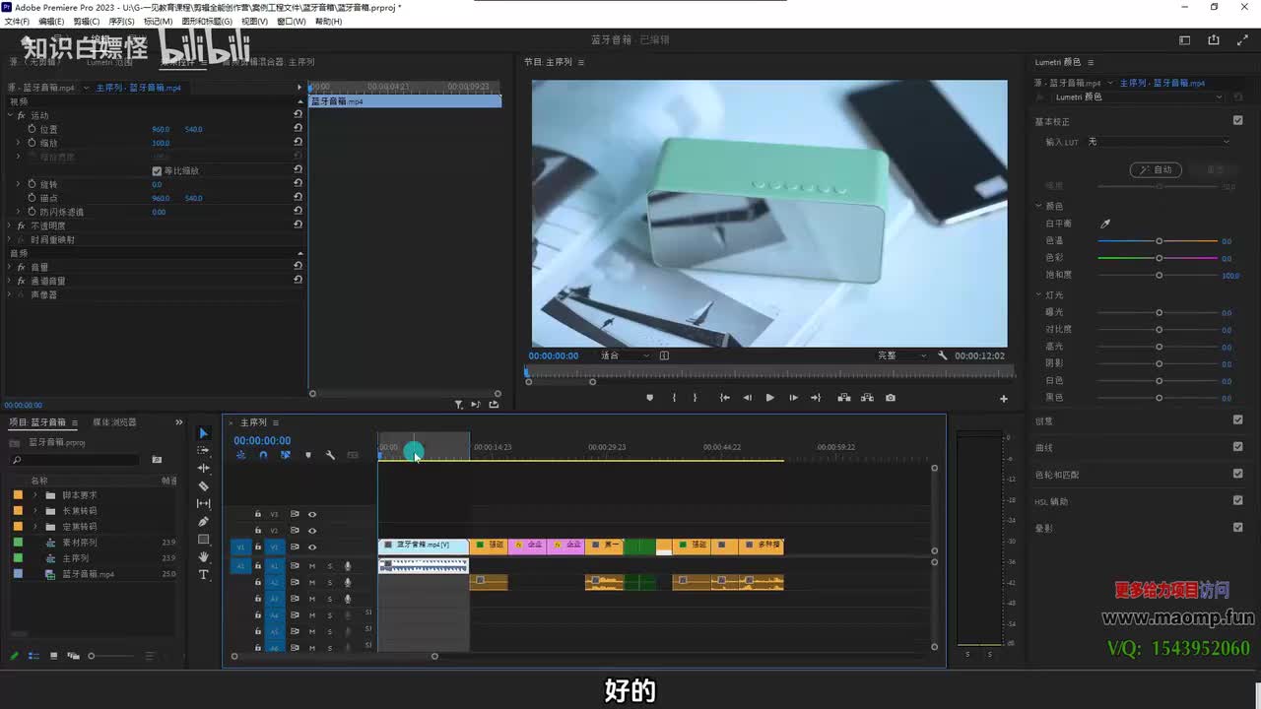Collapse the 灯光 section in Lumetri
The image size is (1261, 709).
(1038, 294)
